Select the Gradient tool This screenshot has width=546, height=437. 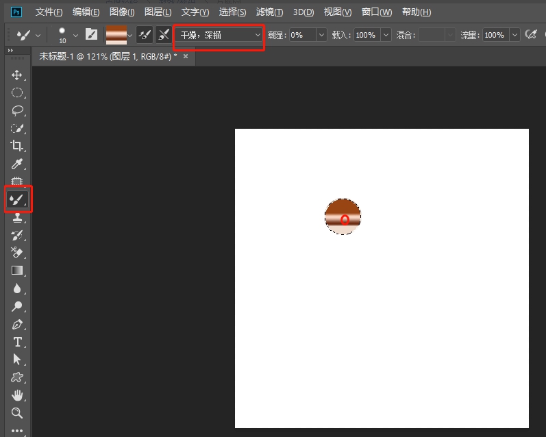tap(17, 271)
